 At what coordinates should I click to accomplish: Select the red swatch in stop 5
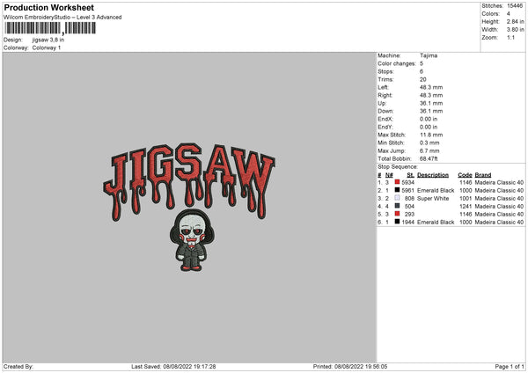pos(397,214)
